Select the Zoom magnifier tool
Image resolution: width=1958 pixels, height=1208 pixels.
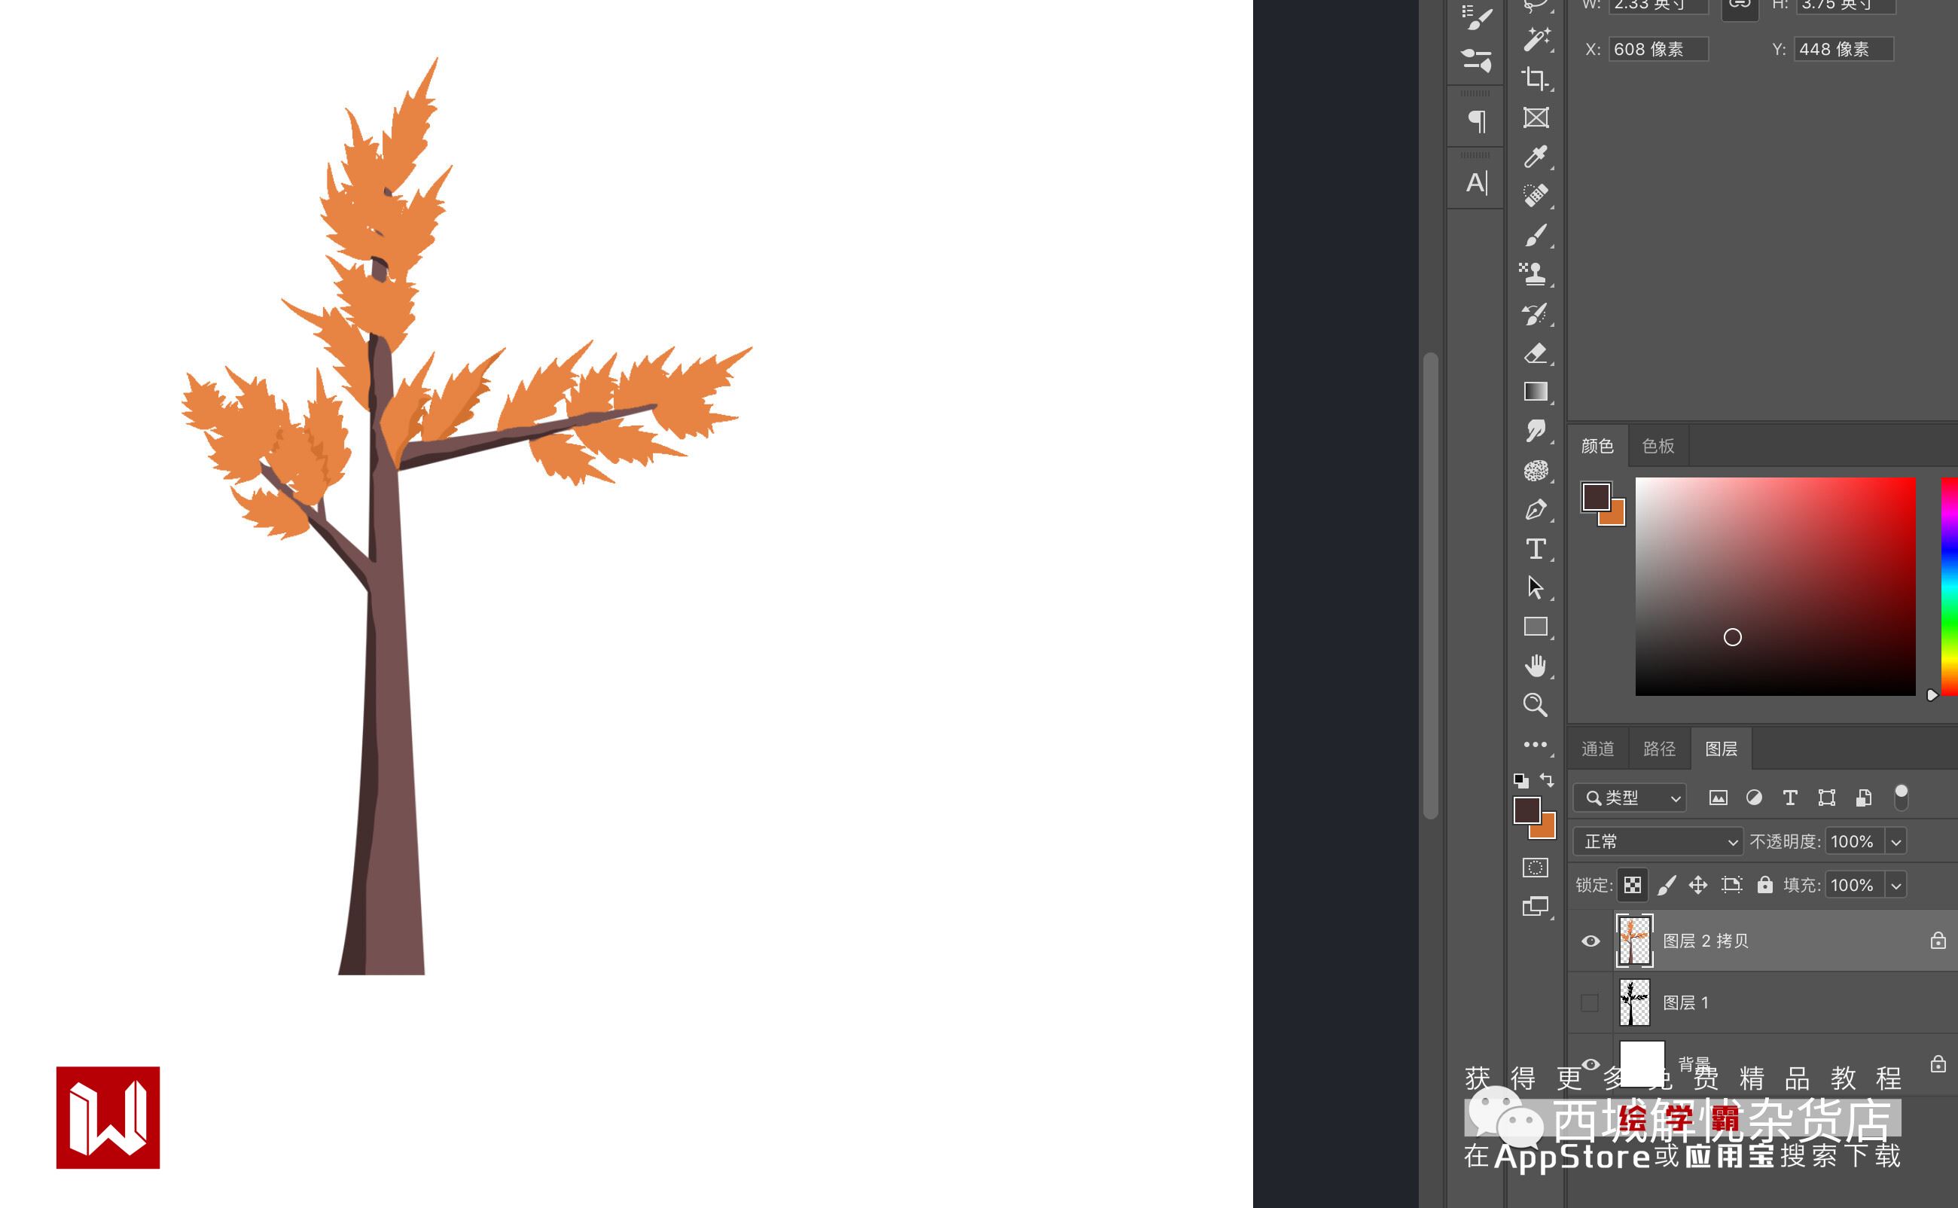[1535, 705]
